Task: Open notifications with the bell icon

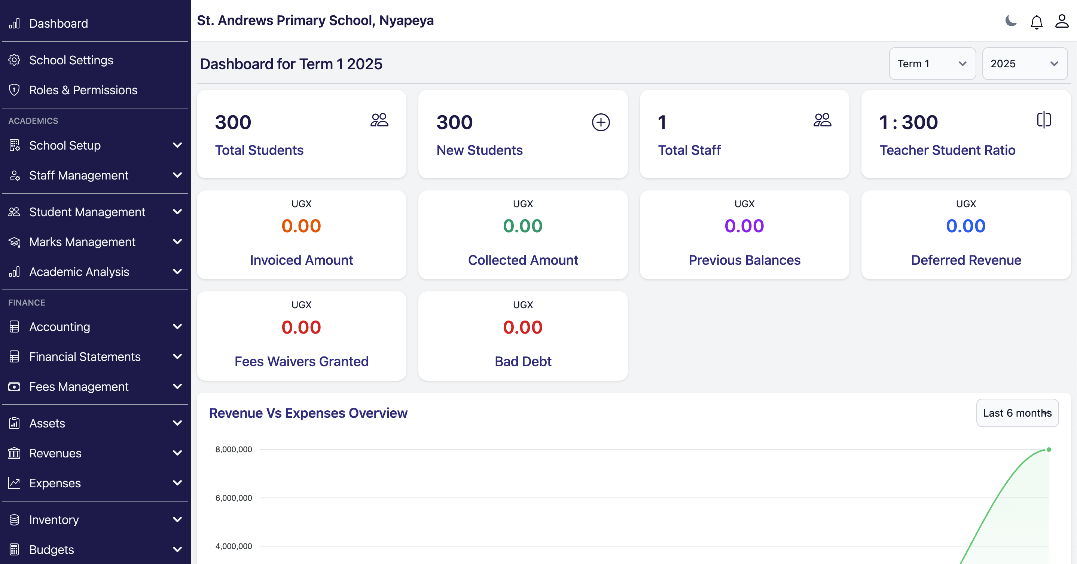Action: (x=1037, y=22)
